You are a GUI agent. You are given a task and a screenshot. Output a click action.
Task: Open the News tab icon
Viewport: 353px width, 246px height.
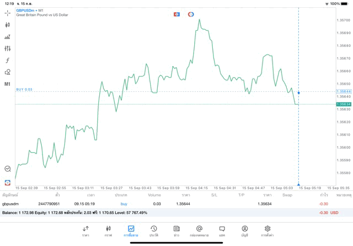(x=176, y=231)
